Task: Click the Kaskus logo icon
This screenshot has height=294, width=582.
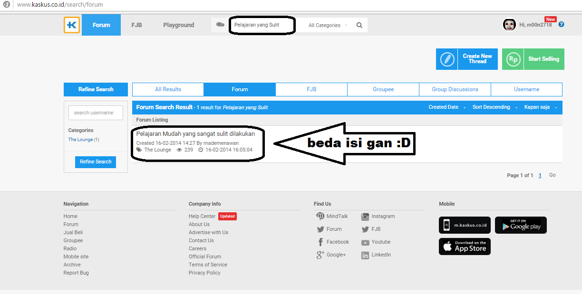Action: click(x=72, y=25)
